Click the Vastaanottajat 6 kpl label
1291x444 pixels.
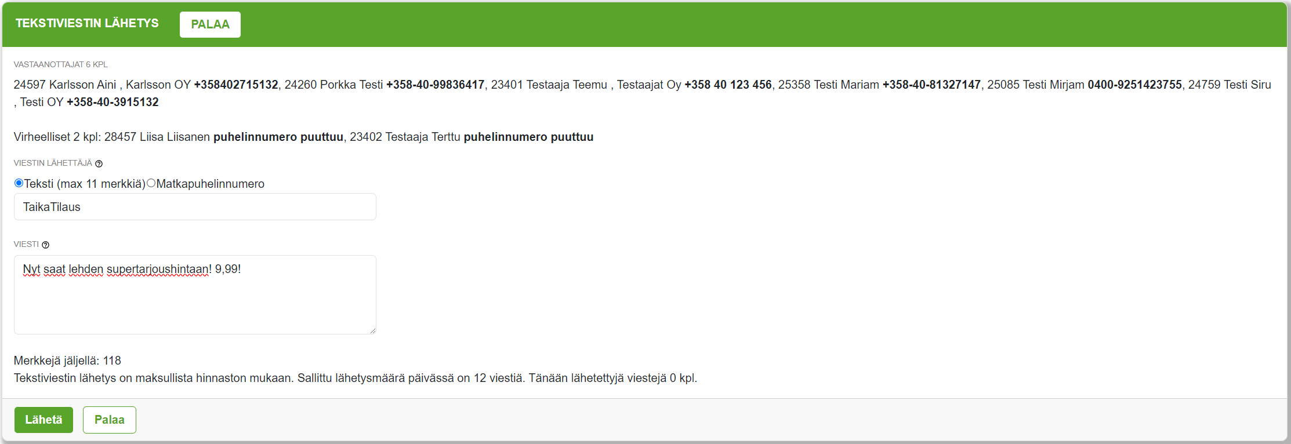61,64
